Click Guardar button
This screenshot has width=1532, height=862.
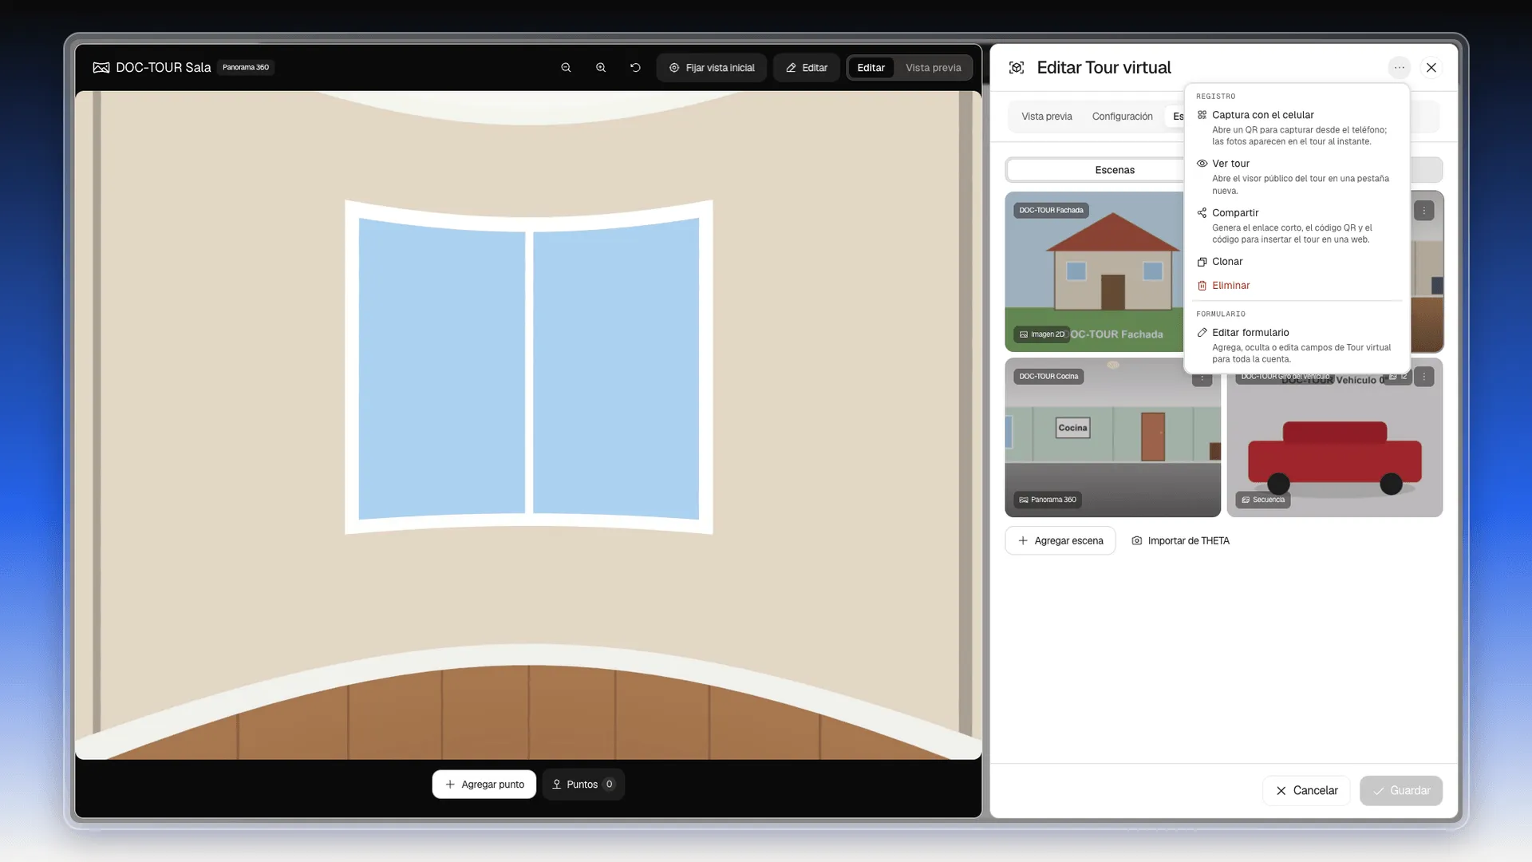1400,791
